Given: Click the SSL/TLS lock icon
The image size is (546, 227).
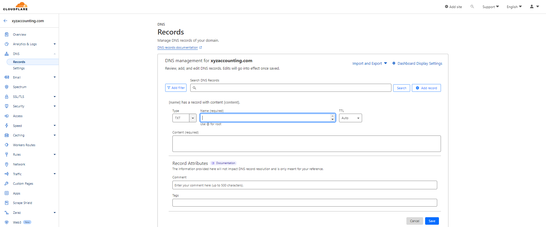Looking at the screenshot, I should [7, 97].
